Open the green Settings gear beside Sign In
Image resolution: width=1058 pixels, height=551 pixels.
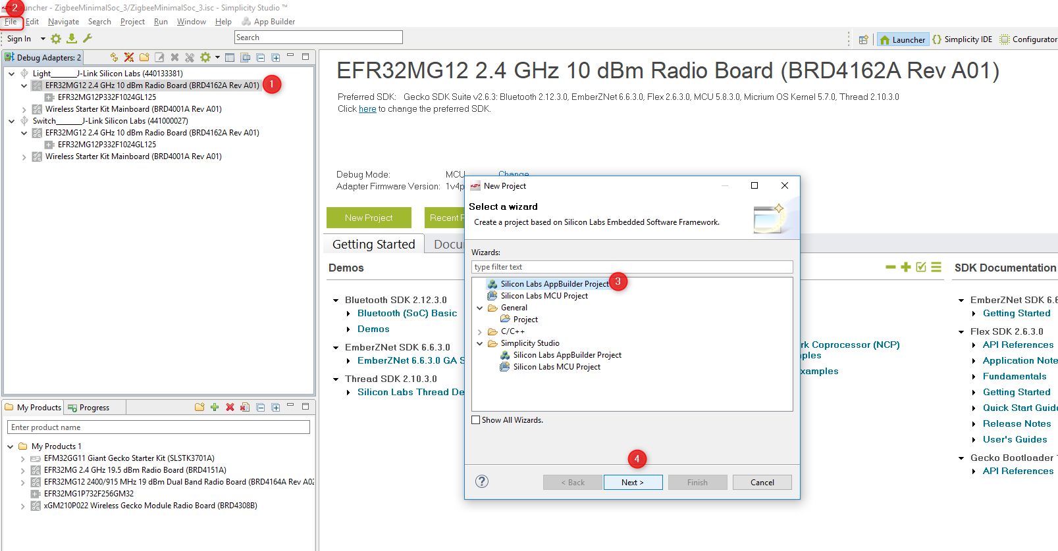[x=56, y=39]
